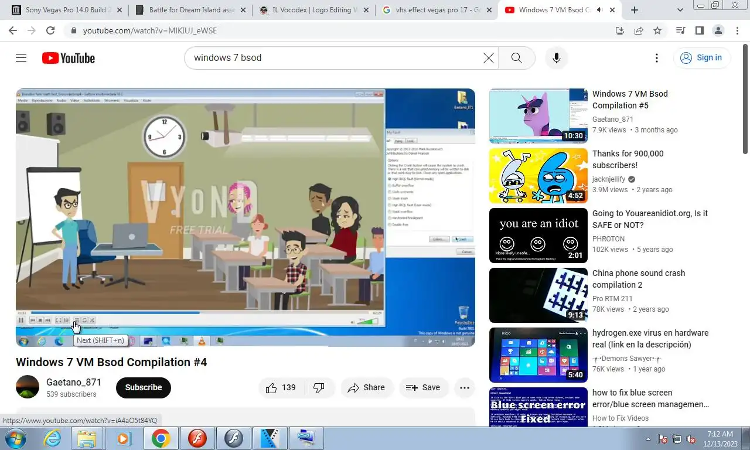Open gray Flash Player icon in taskbar
The width and height of the screenshot is (750, 450).
point(234,438)
